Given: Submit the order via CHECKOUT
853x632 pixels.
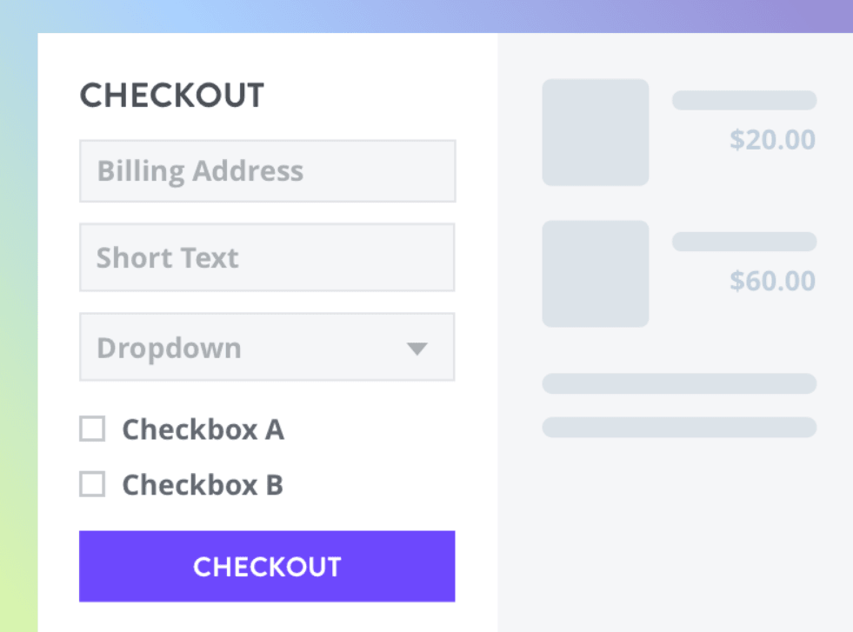Looking at the screenshot, I should pos(267,566).
